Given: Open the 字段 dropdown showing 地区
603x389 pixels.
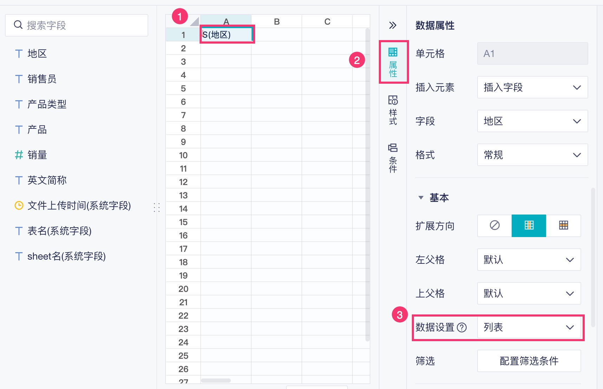Looking at the screenshot, I should point(532,121).
